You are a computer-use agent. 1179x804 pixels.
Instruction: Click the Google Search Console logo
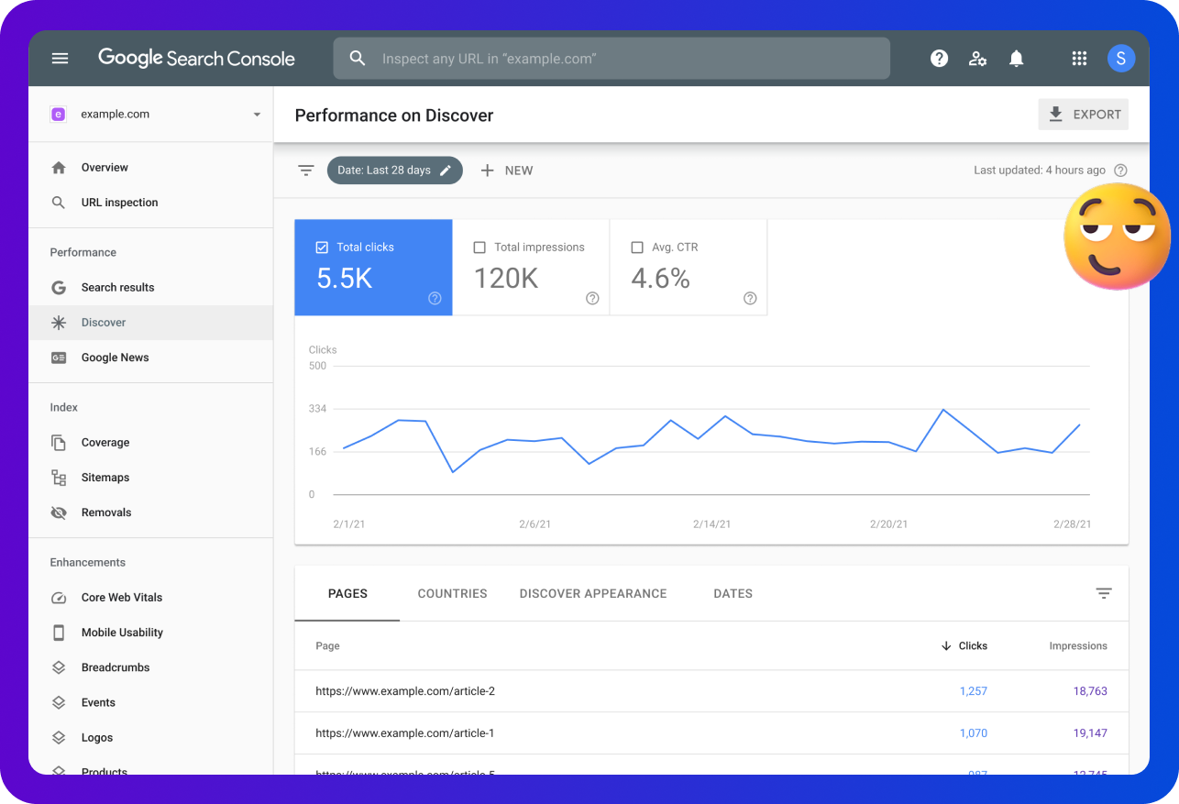(x=196, y=59)
